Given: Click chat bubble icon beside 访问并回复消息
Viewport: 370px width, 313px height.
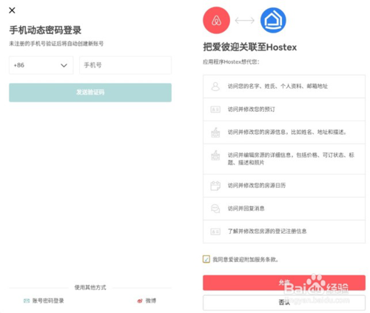Looking at the screenshot, I should [x=215, y=209].
